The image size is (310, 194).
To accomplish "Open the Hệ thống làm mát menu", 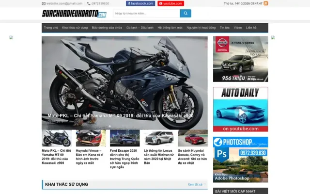I will (170, 28).
